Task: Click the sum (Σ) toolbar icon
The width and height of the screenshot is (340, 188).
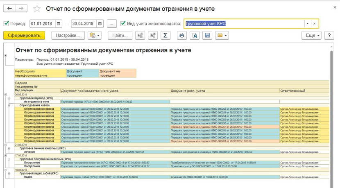Action: [x=165, y=36]
